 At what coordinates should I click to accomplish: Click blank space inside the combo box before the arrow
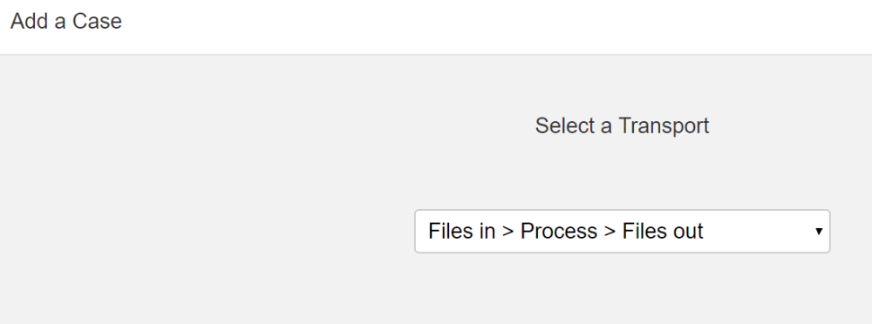[760, 231]
